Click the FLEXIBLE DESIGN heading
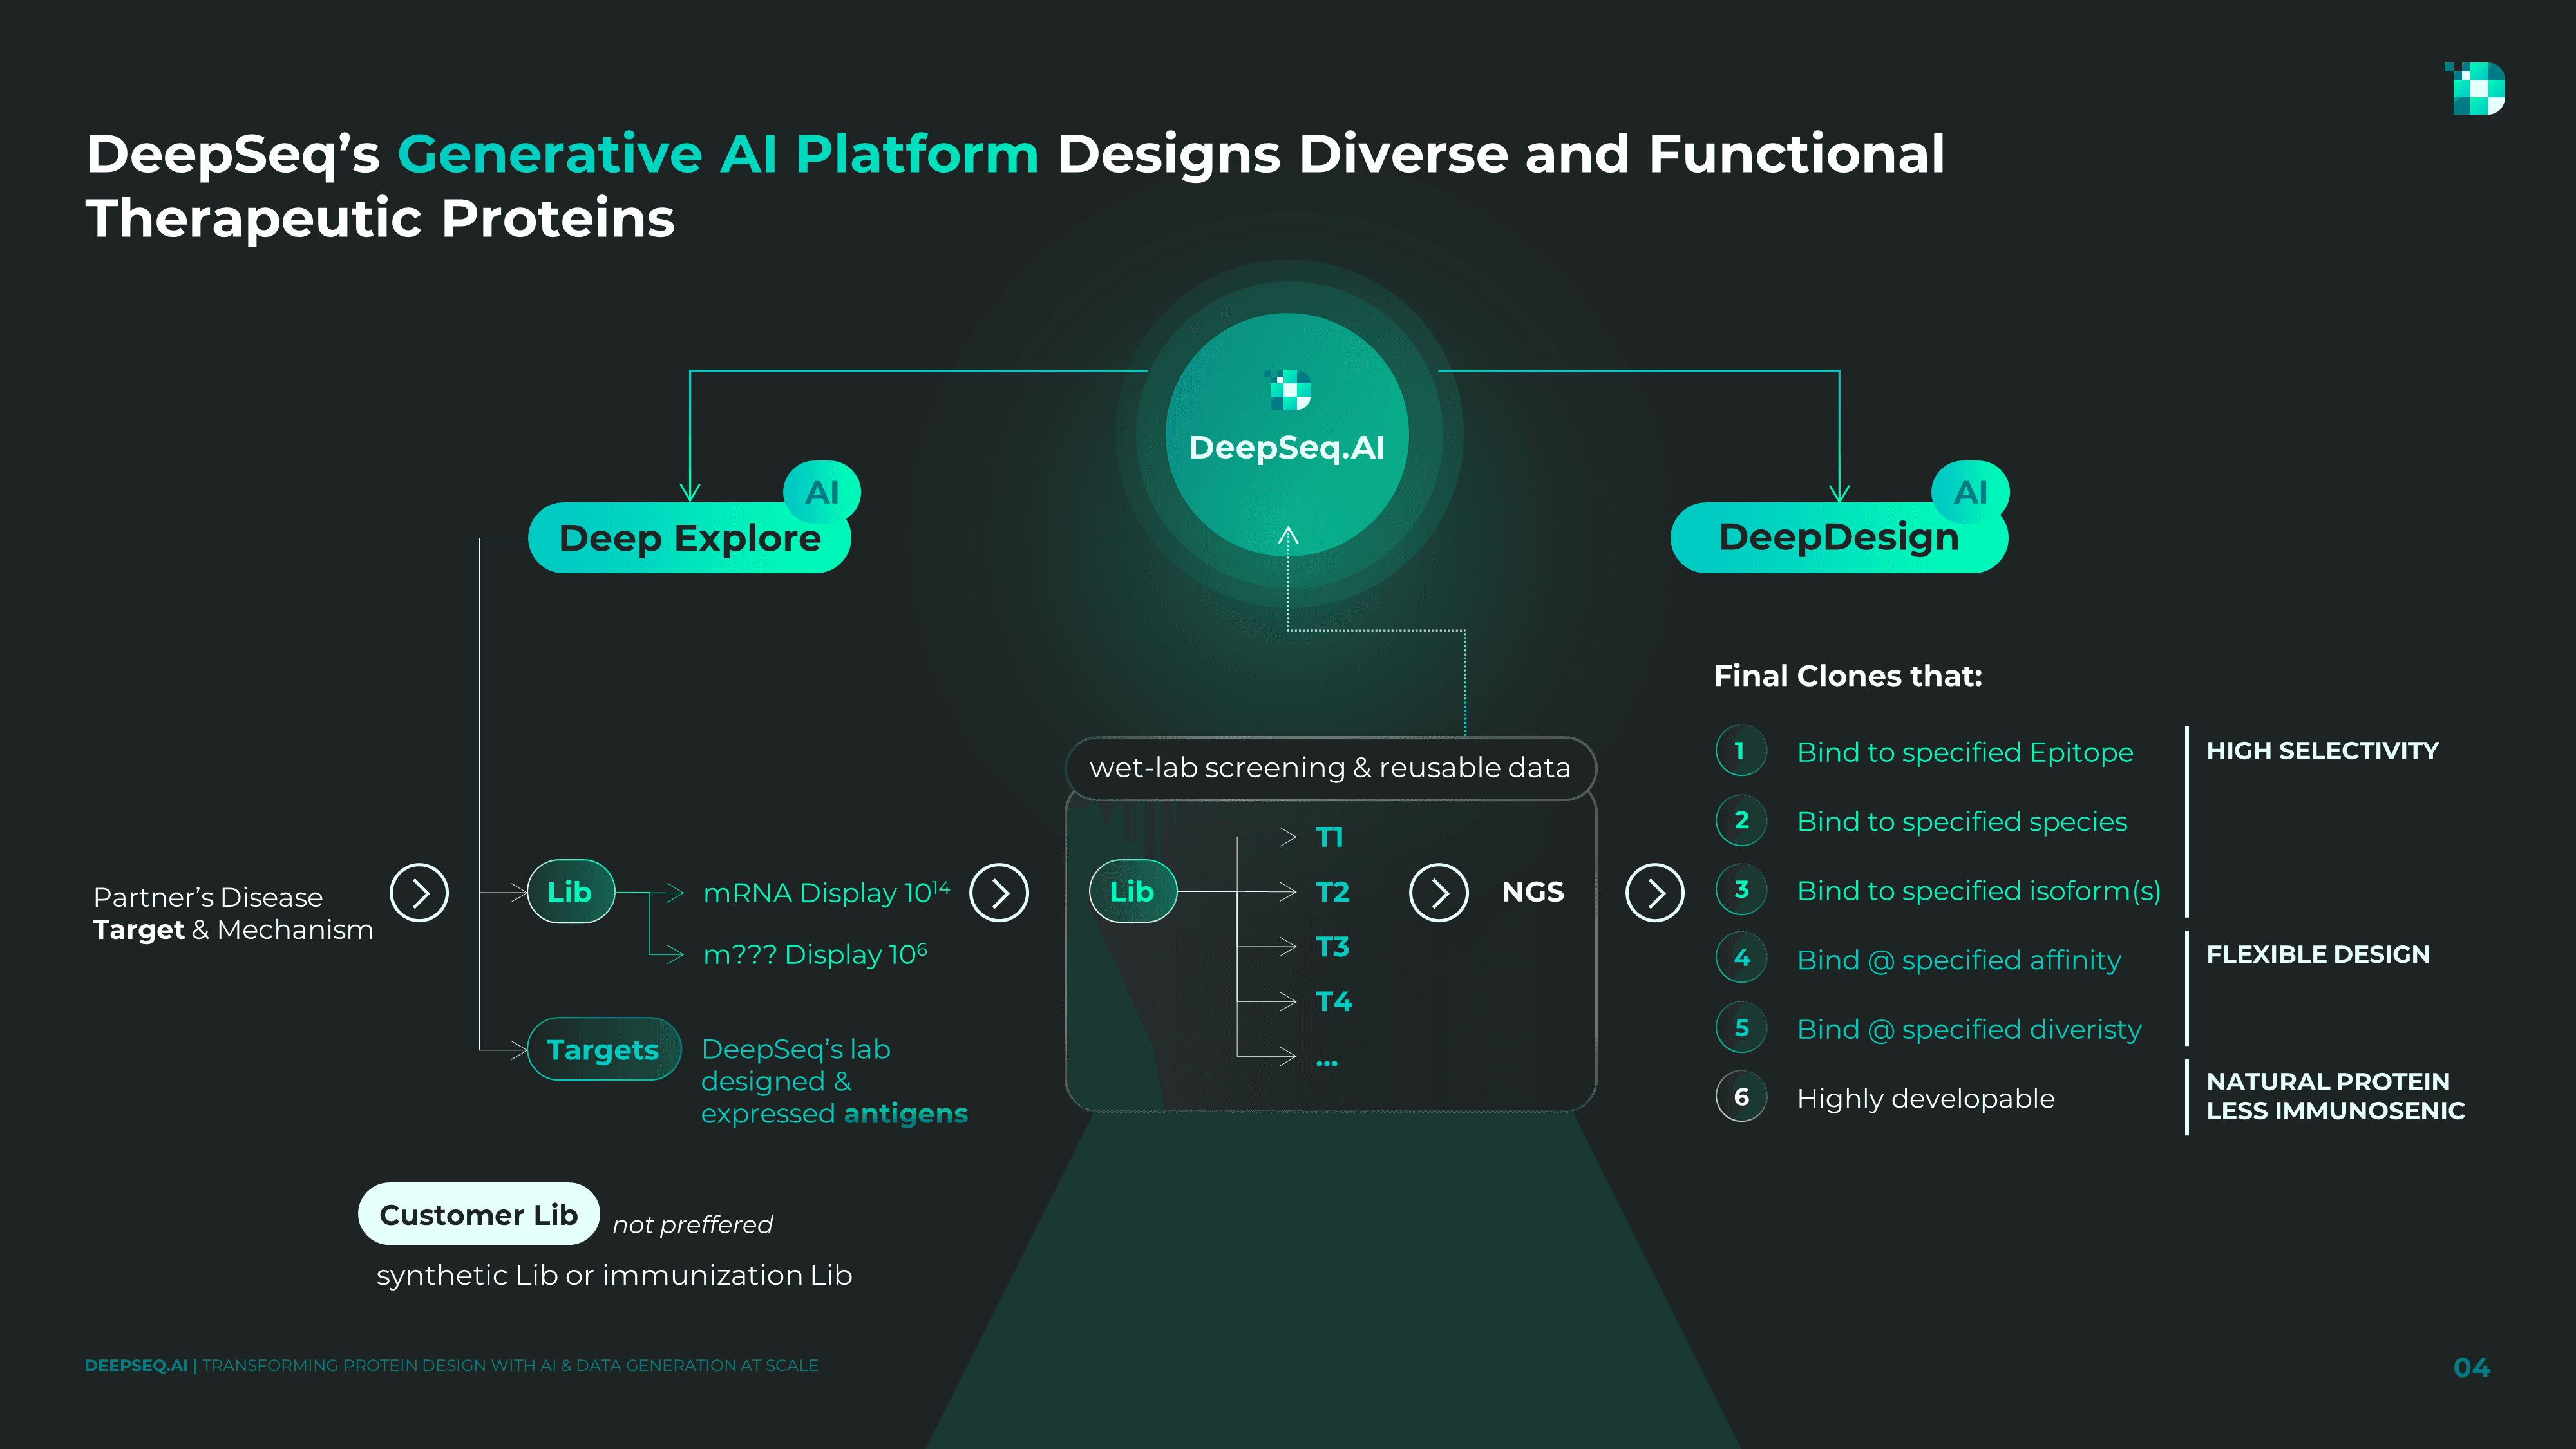2576x1449 pixels. click(x=2318, y=954)
